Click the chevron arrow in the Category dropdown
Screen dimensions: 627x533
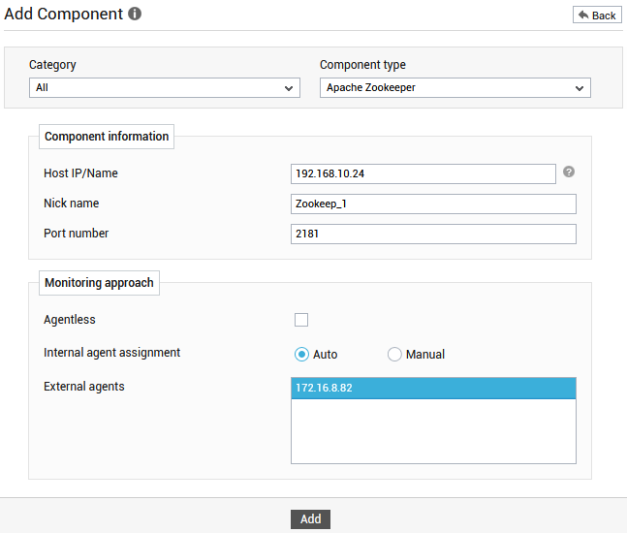coord(289,88)
